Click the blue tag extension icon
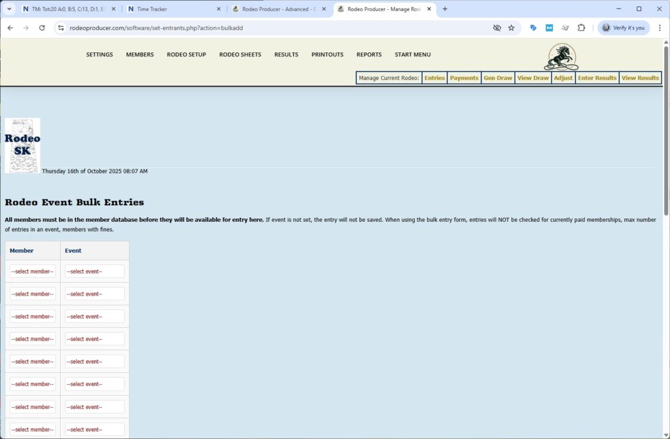This screenshot has width=670, height=439. coord(532,28)
